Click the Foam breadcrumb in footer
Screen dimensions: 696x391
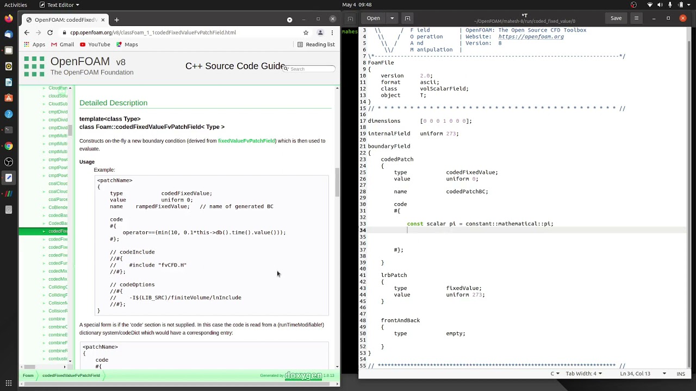28,376
